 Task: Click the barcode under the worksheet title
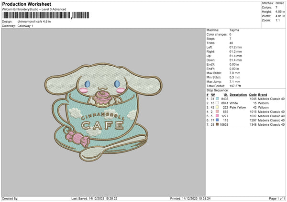[46, 15]
